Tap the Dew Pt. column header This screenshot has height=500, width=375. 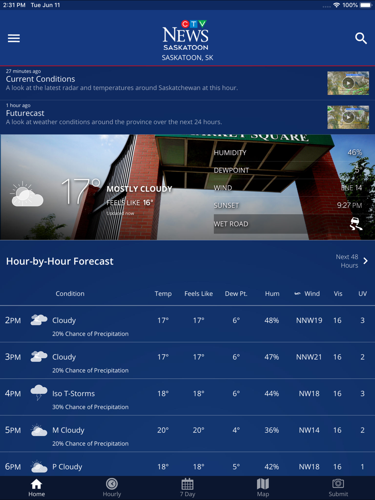tap(236, 293)
